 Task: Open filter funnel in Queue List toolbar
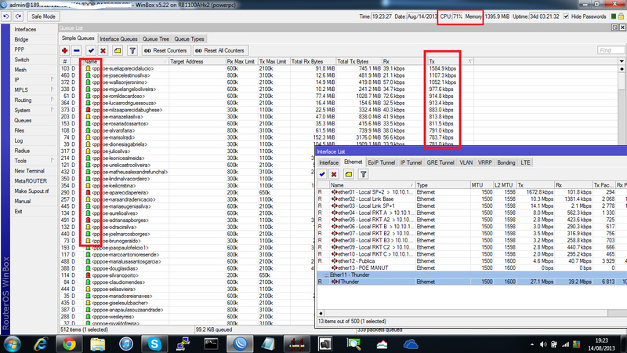tap(132, 50)
